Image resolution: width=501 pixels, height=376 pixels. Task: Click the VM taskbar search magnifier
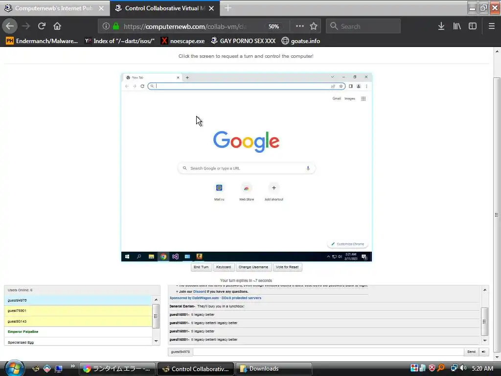coord(139,257)
